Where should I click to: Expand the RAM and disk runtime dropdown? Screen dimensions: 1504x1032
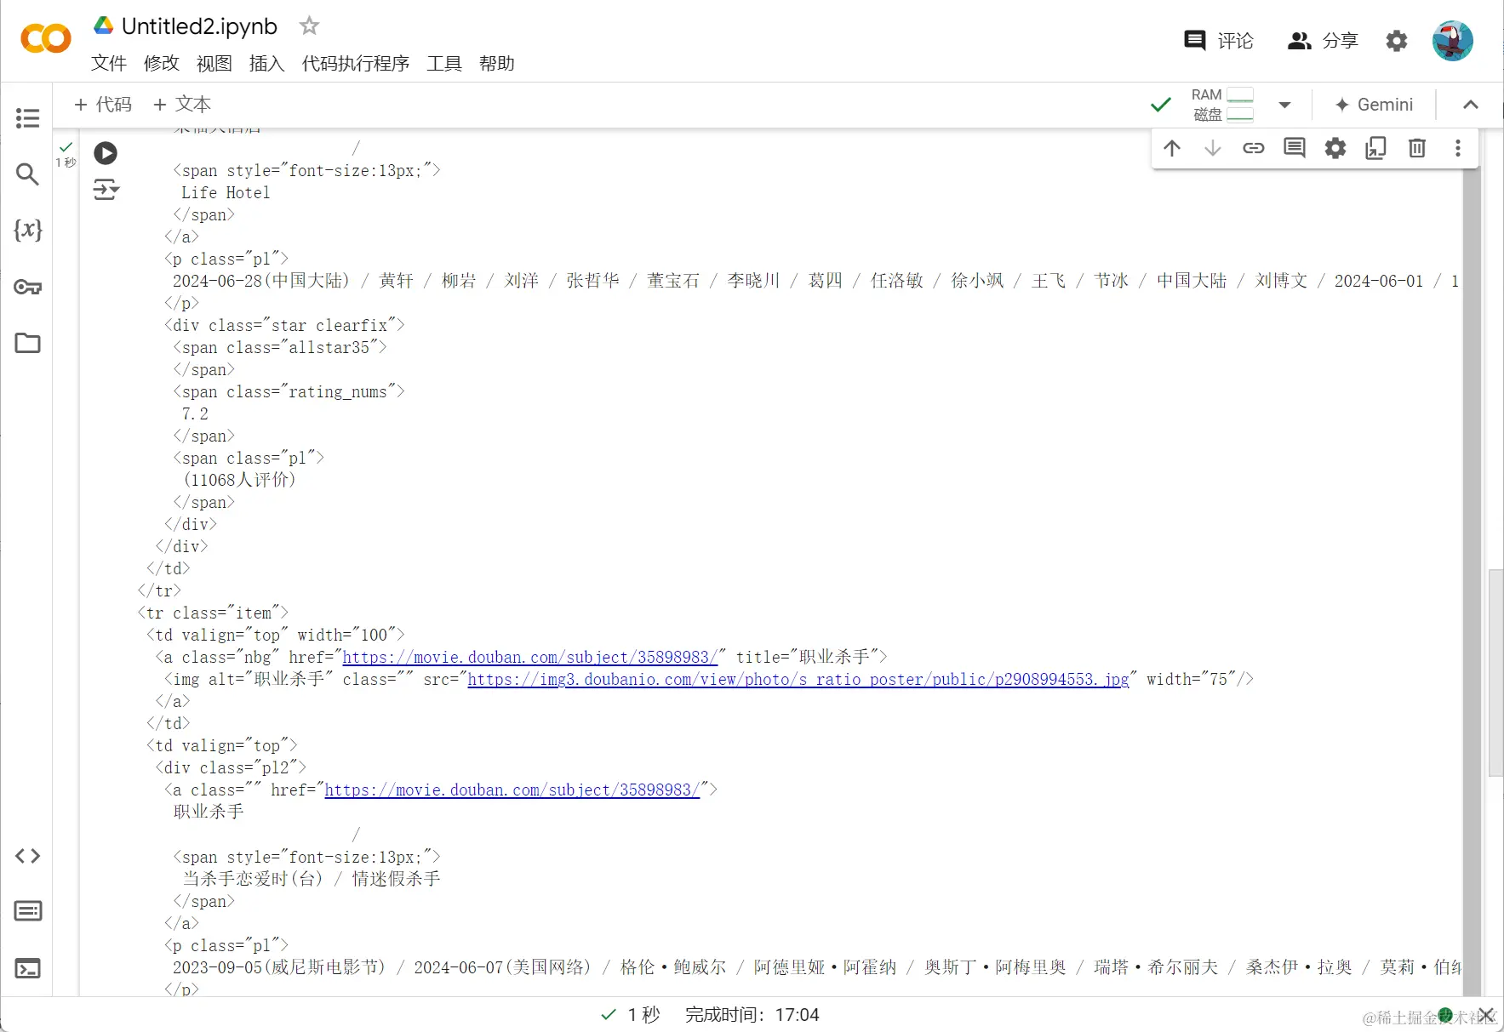pyautogui.click(x=1285, y=105)
